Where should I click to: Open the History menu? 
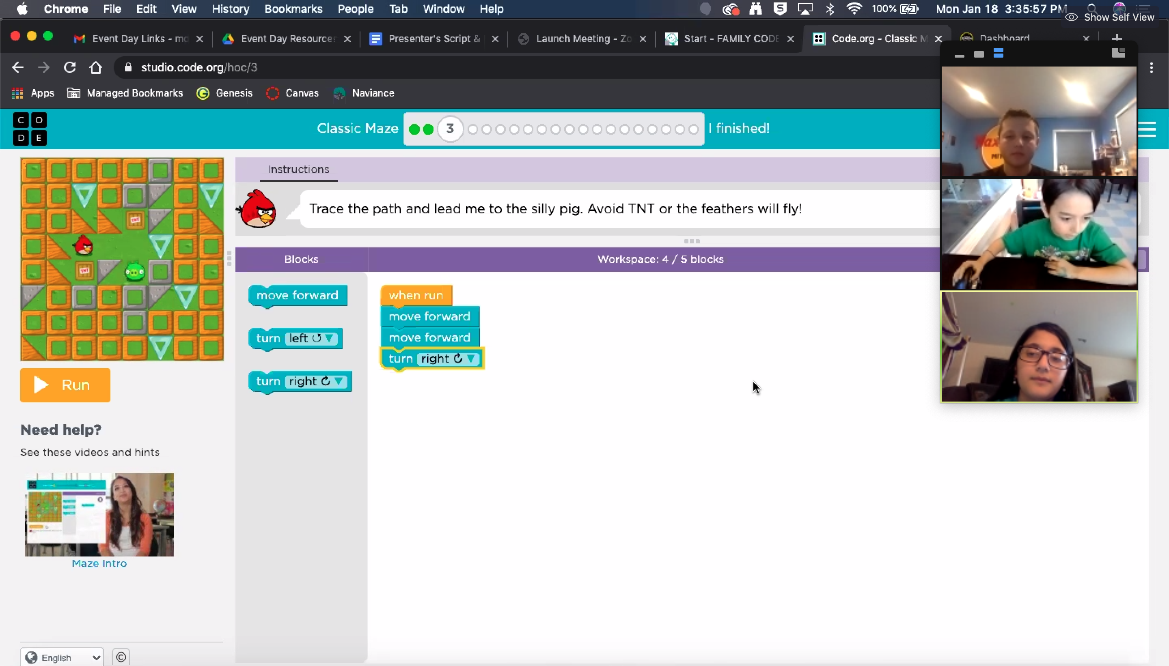[x=230, y=9]
